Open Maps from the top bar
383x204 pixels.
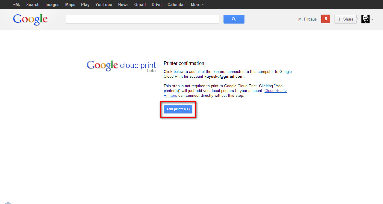point(70,4)
